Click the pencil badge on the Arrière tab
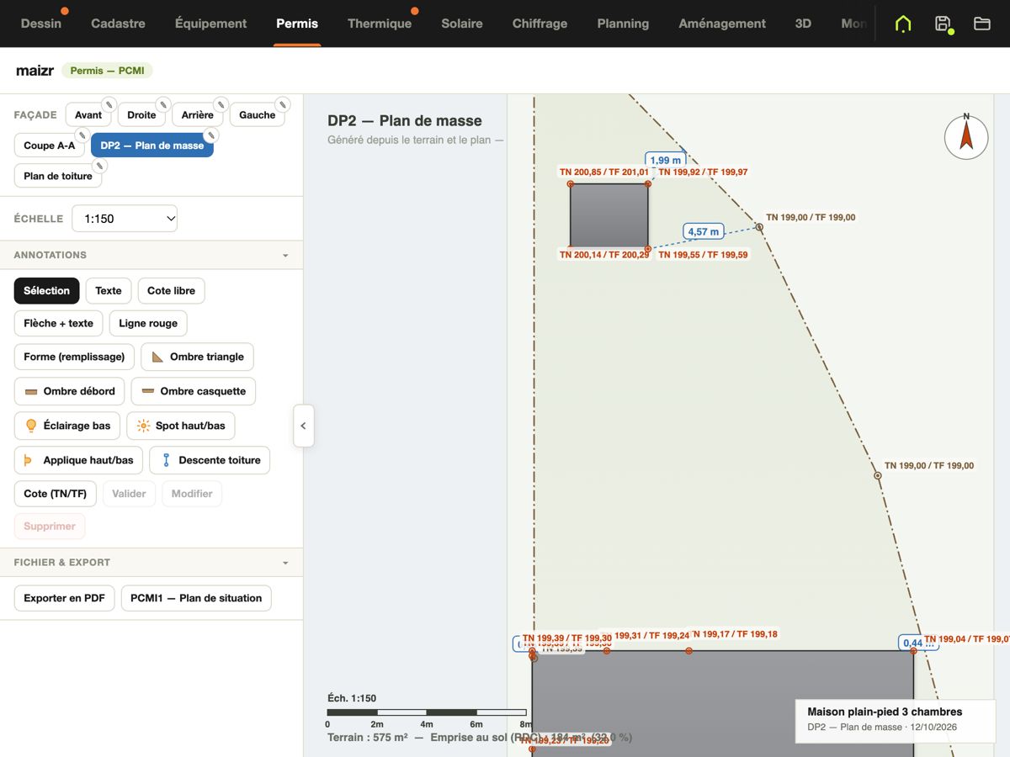This screenshot has height=757, width=1010. pyautogui.click(x=221, y=104)
